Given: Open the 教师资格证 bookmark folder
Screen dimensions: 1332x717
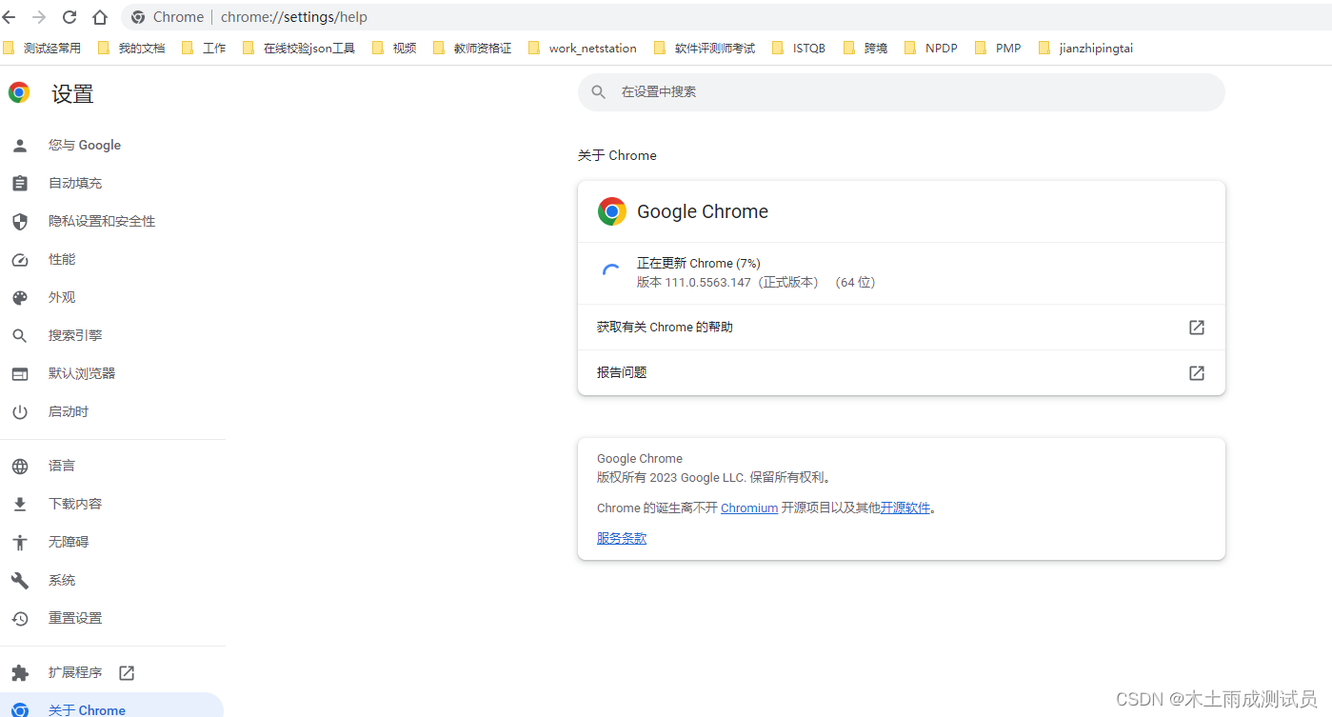Looking at the screenshot, I should click(472, 48).
